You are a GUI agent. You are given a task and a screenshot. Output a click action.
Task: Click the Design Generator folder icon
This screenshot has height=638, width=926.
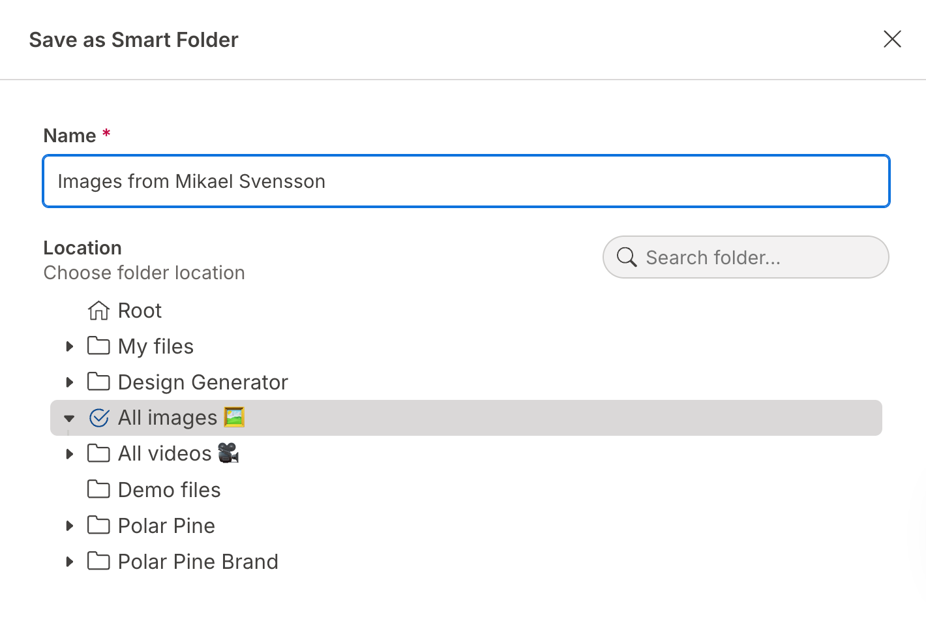pos(98,382)
